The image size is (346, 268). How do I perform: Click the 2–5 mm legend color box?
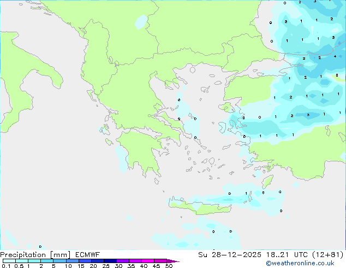47,261
